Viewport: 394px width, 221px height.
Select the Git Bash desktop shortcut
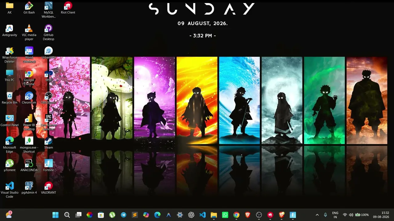(29, 8)
